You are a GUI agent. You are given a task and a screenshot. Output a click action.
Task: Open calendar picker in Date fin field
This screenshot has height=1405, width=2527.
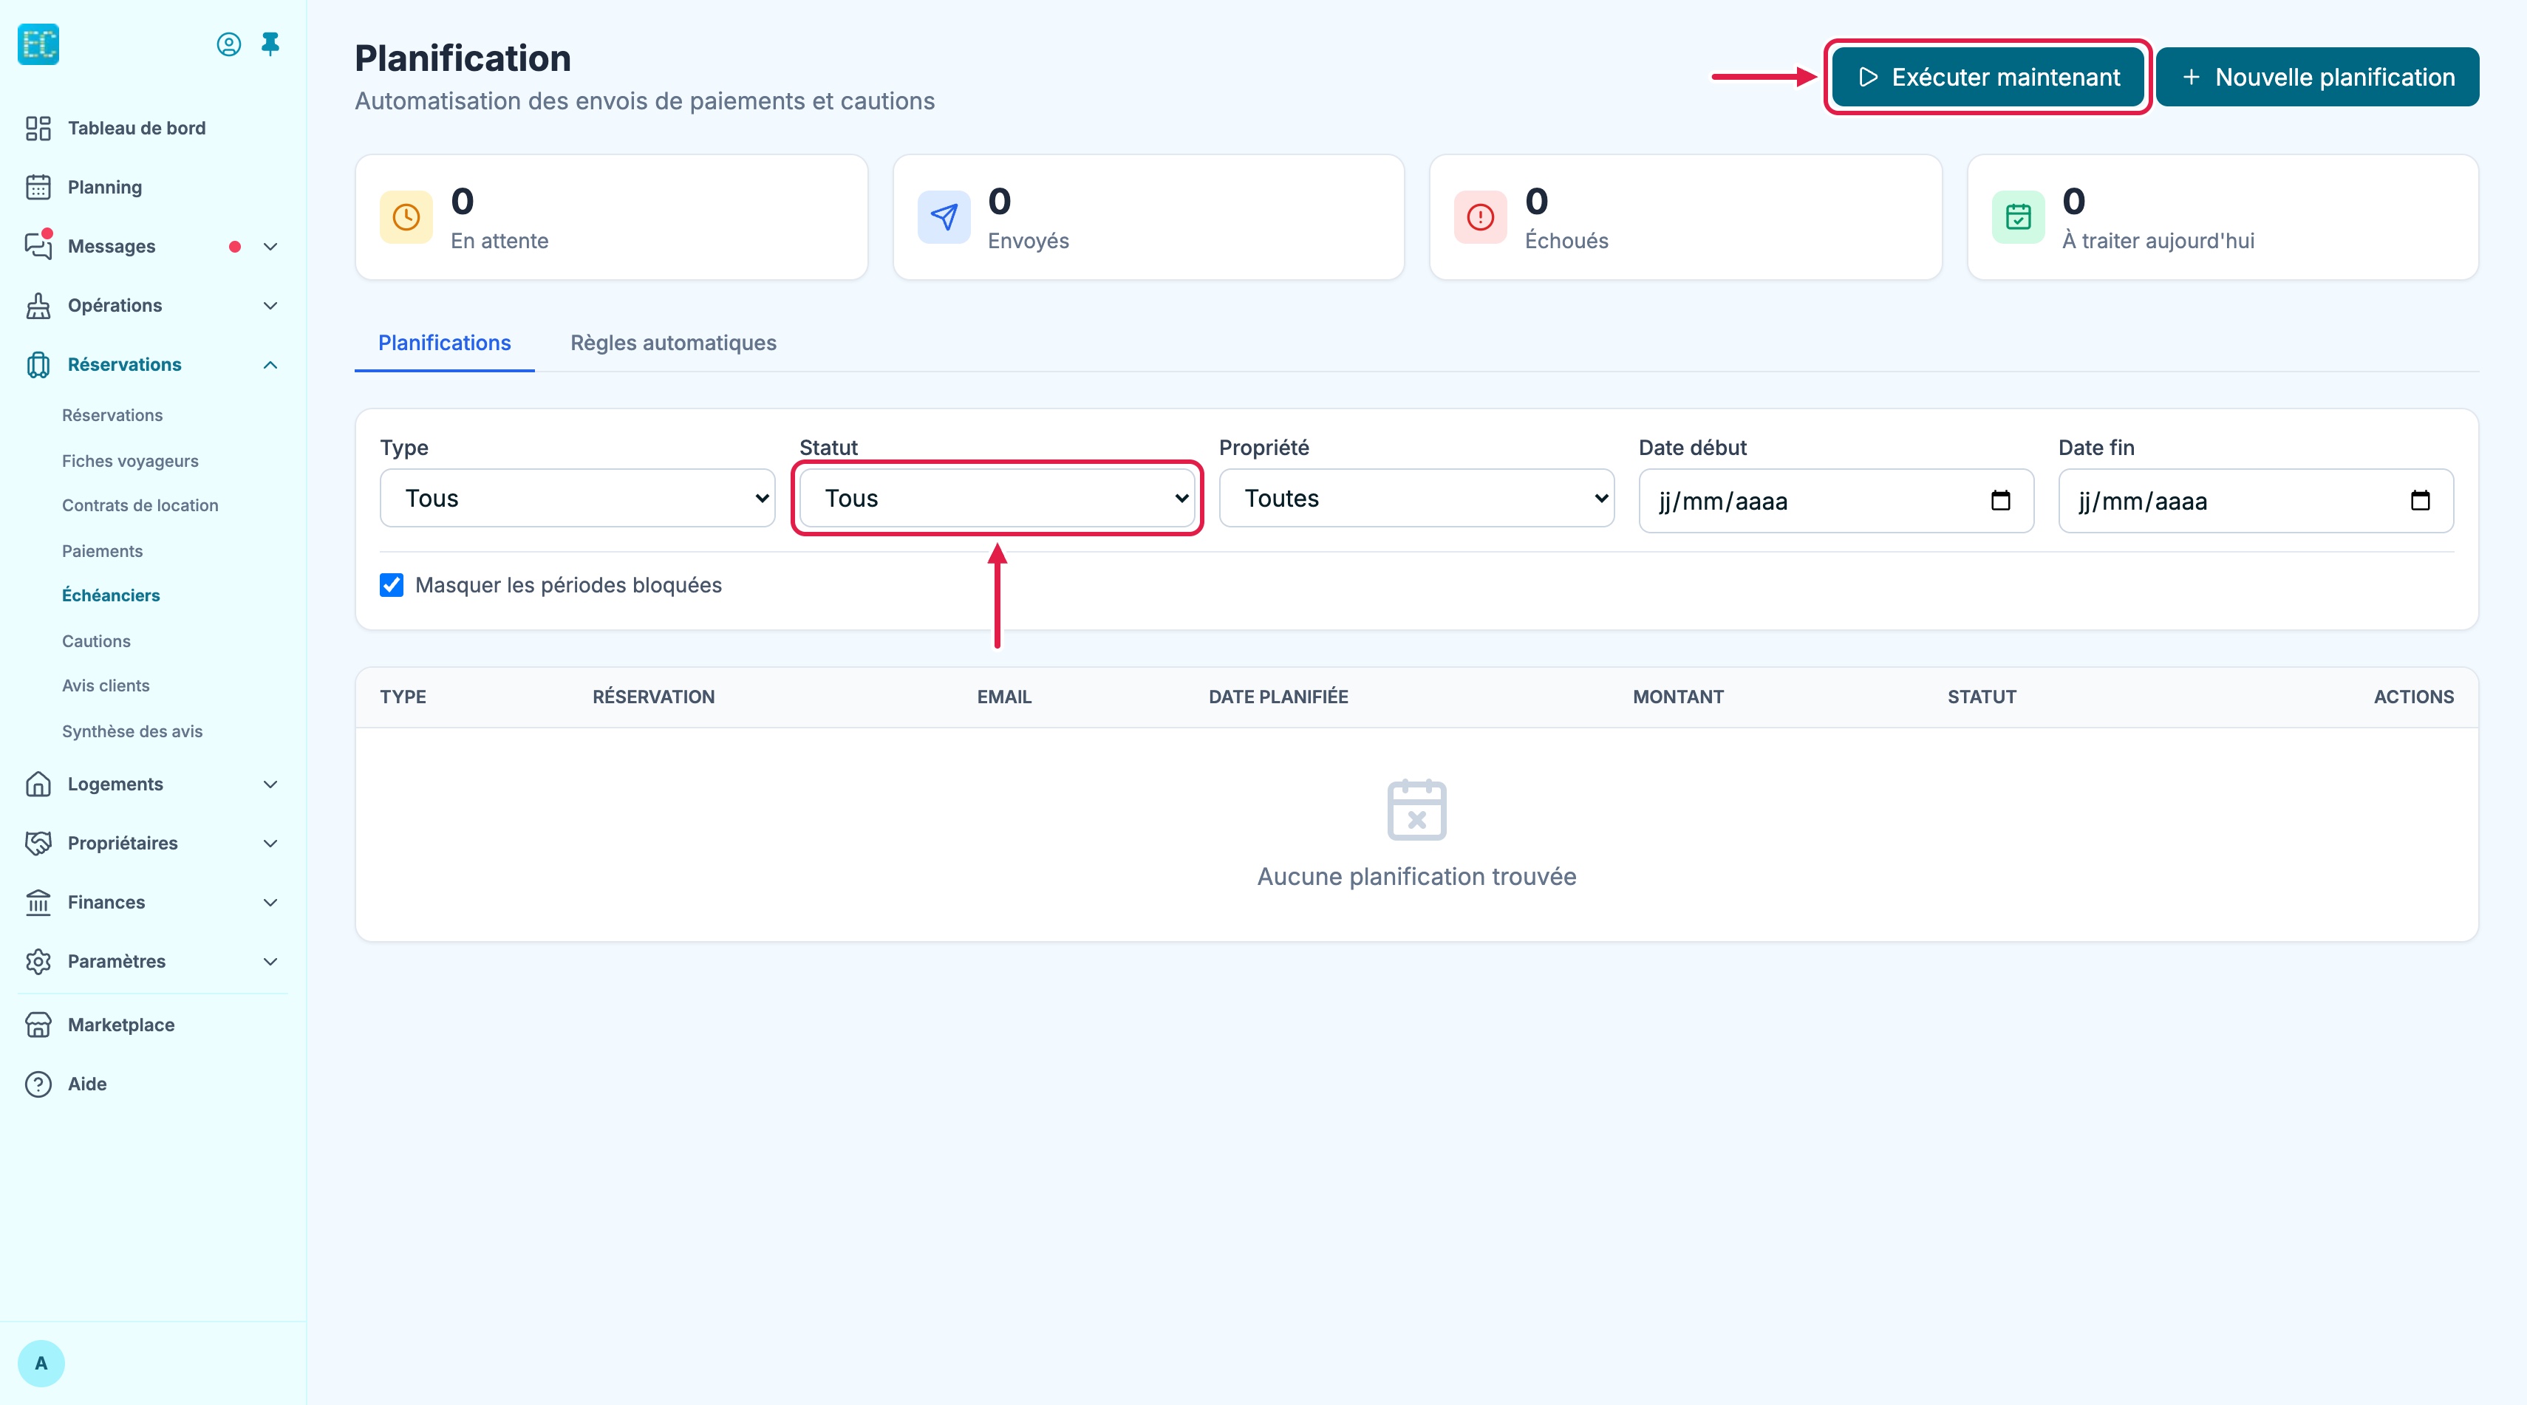click(2420, 501)
